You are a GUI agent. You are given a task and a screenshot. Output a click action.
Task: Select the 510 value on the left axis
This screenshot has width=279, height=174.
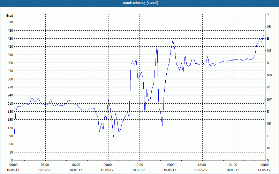[x=10, y=22]
